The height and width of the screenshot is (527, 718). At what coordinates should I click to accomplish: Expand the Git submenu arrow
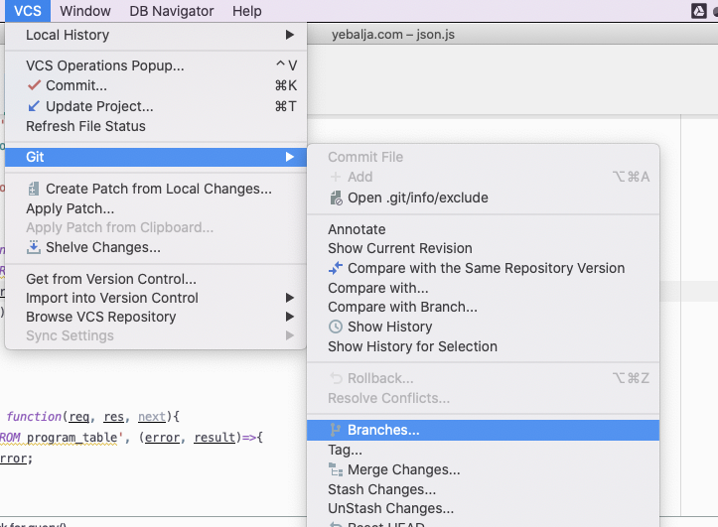click(x=289, y=157)
